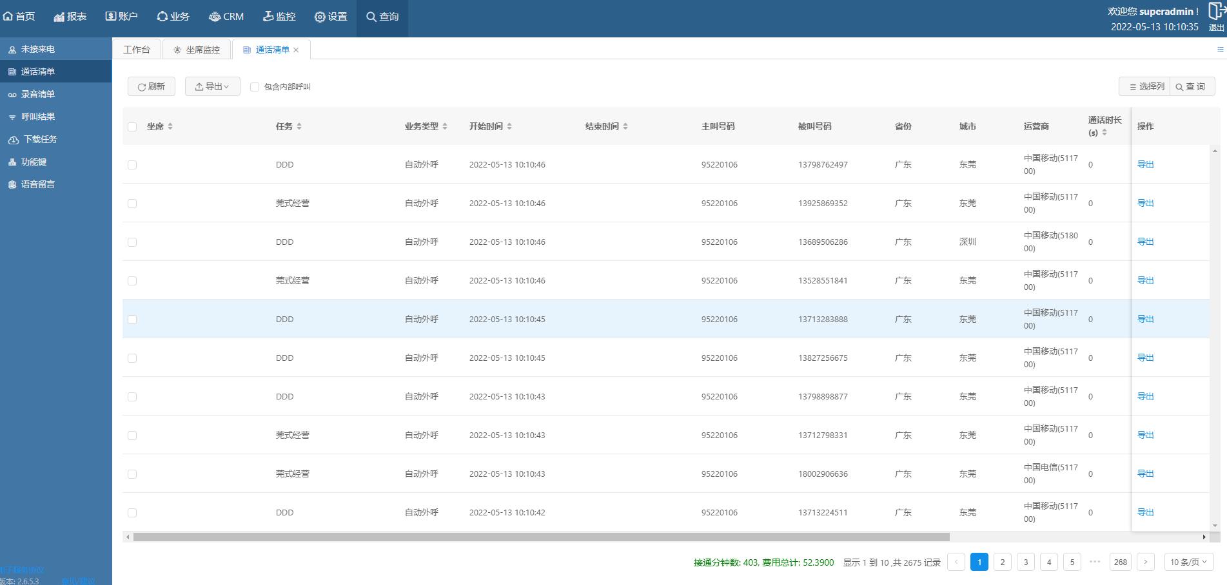Open the 首页 home menu
The width and height of the screenshot is (1227, 585).
click(19, 17)
